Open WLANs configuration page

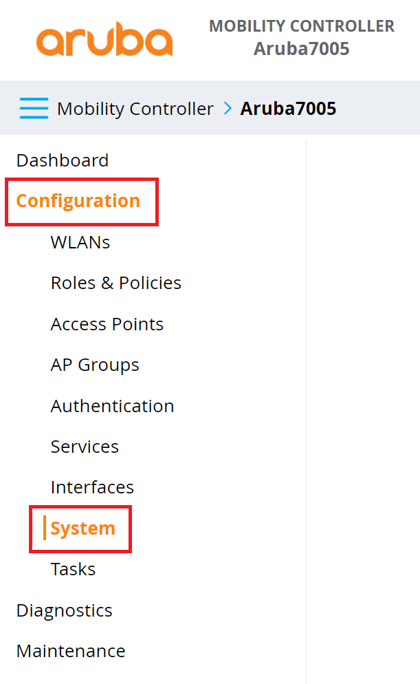coord(80,242)
